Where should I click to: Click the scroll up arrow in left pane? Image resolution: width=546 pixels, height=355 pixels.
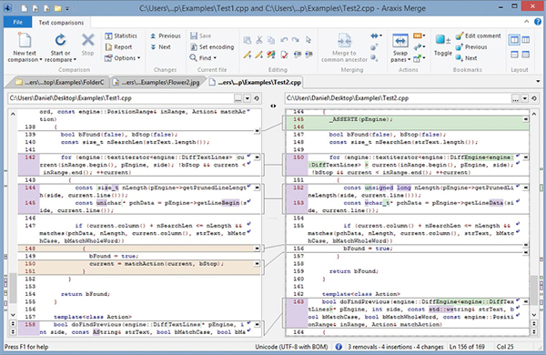point(13,114)
